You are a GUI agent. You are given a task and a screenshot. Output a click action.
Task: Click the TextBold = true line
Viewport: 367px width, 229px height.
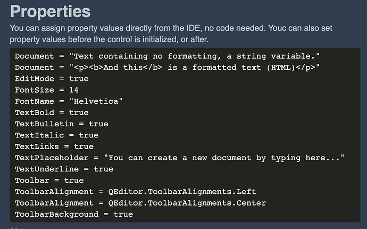(52, 112)
